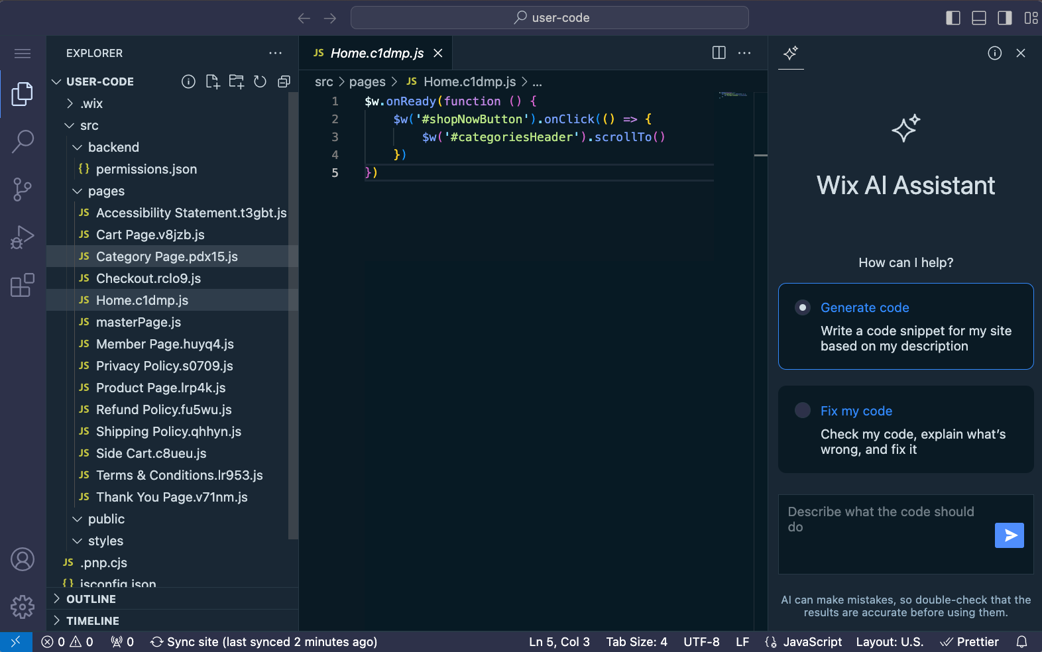Toggle the bottom panel layout icon
This screenshot has width=1042, height=652.
tap(978, 18)
